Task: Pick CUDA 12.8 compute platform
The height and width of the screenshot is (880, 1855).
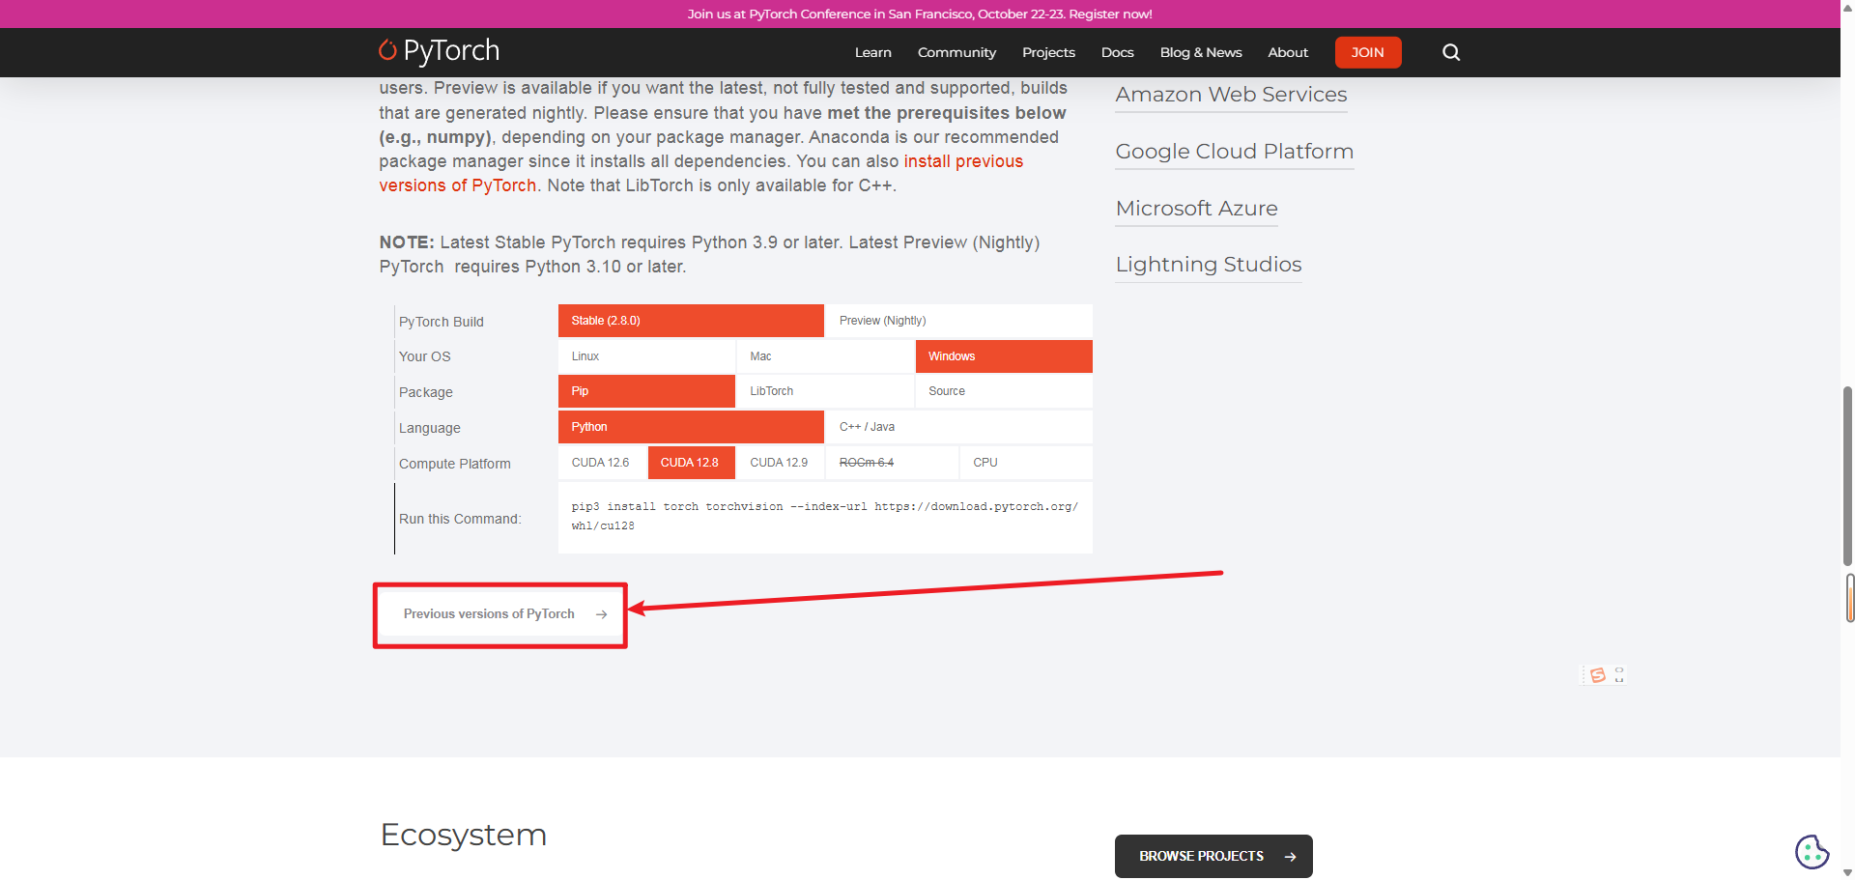Action: [x=691, y=463]
